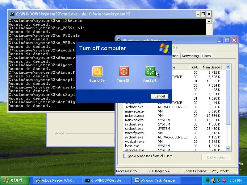Click the 8:09 PM taskbar clock
The image size is (247, 185).
coord(236,180)
